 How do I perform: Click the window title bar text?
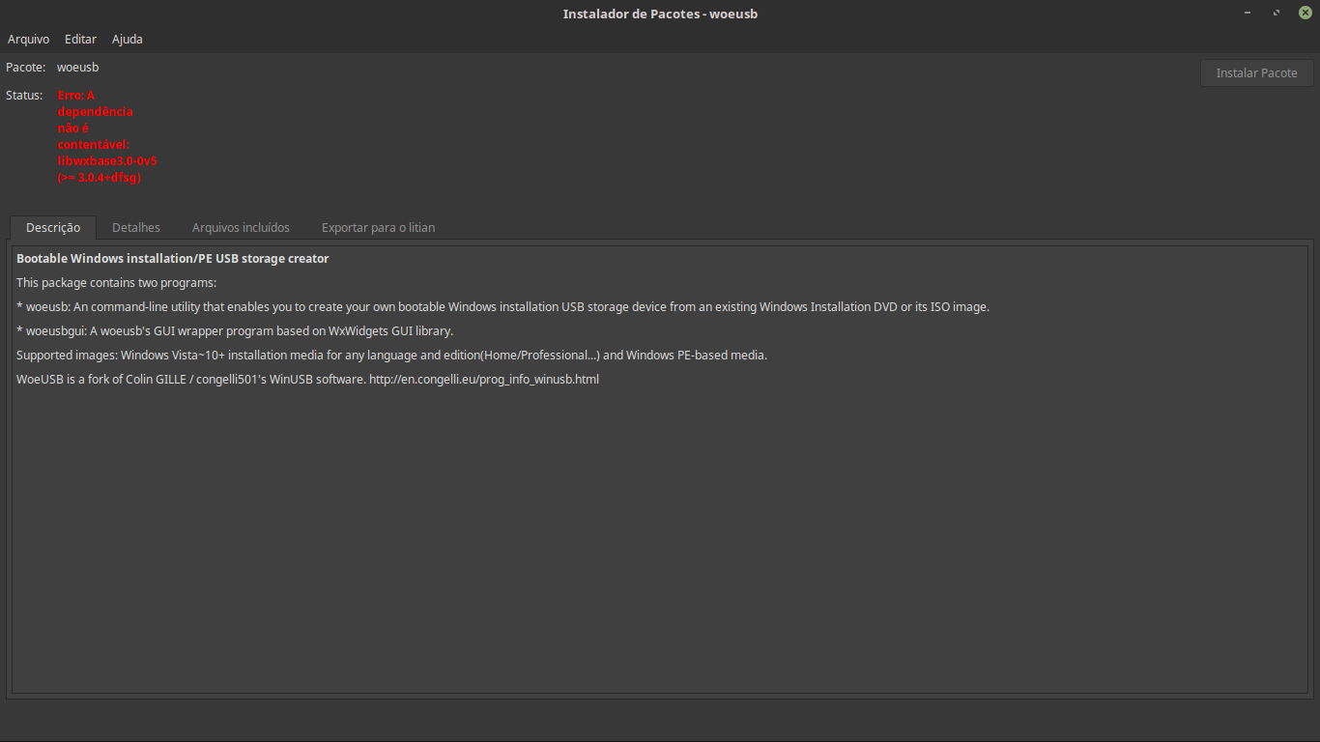(x=659, y=14)
